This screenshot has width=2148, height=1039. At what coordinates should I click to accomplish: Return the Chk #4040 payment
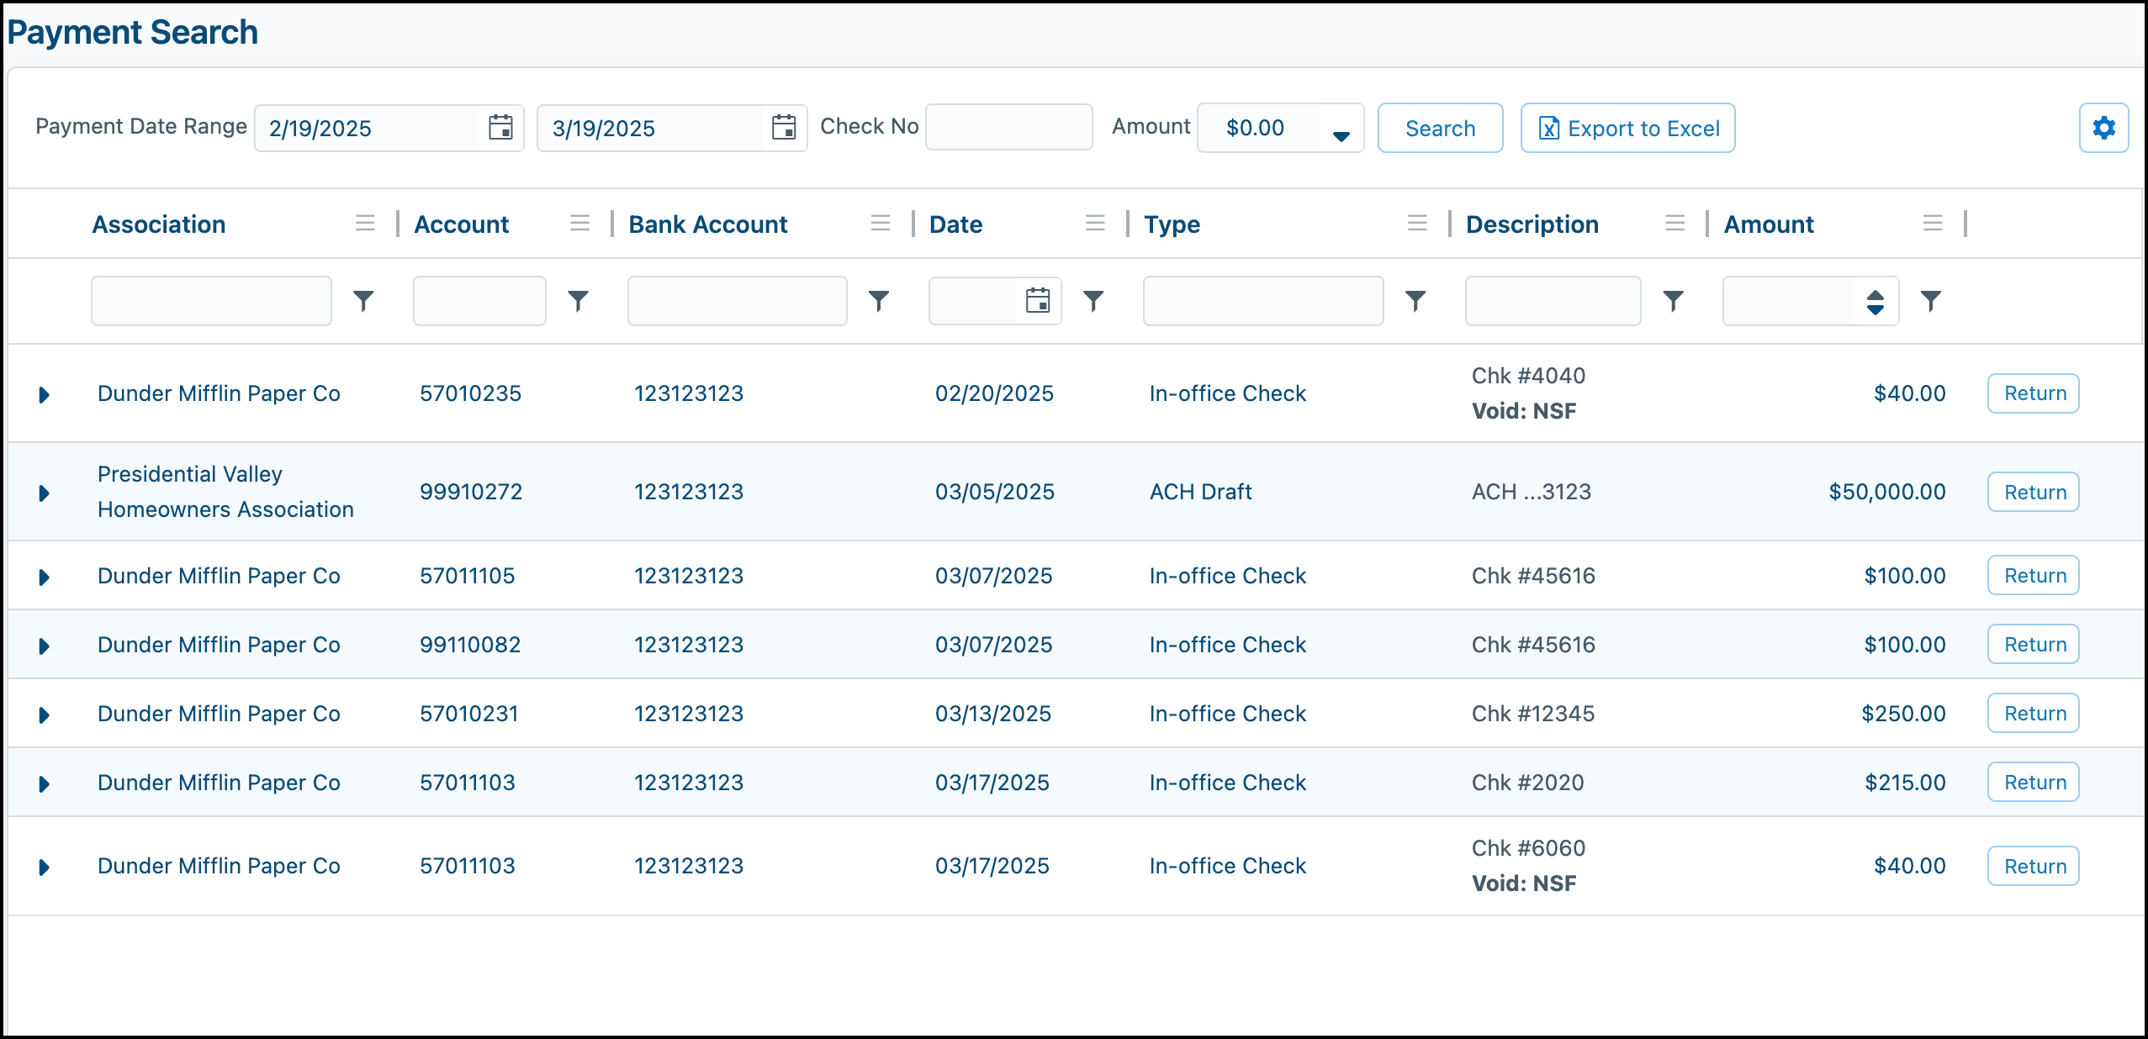tap(2033, 393)
